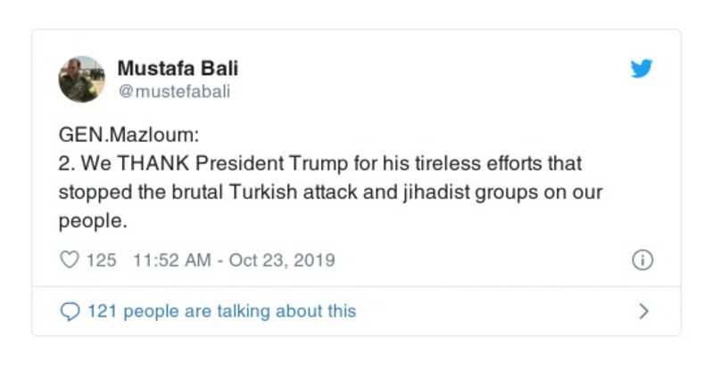Click the 125 likes count
This screenshot has height=369, width=713.
(x=102, y=260)
